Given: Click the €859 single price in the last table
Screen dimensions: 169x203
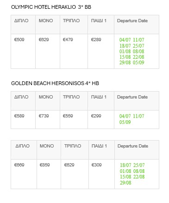Looking at the screenshot, I should pyautogui.click(x=45, y=165).
